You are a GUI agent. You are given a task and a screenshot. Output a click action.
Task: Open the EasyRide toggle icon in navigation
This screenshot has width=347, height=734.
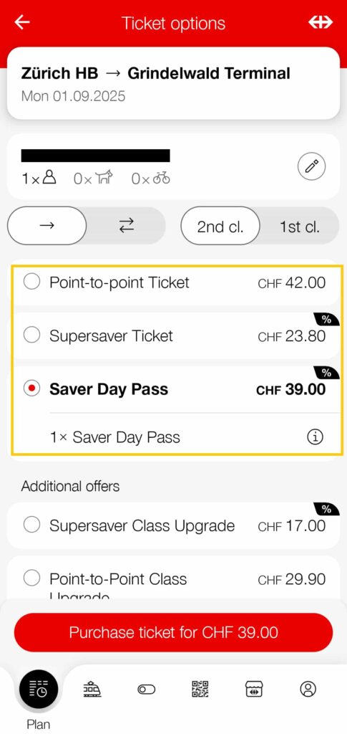pyautogui.click(x=146, y=690)
